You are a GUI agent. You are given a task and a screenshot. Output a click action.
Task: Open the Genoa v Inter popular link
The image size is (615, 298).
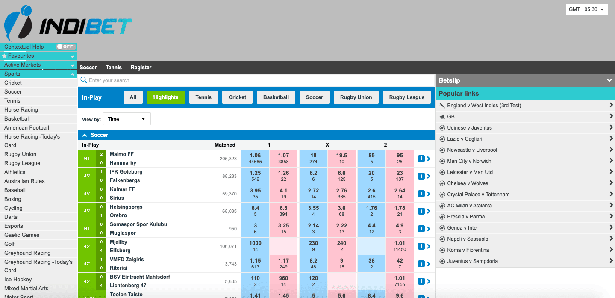point(525,228)
